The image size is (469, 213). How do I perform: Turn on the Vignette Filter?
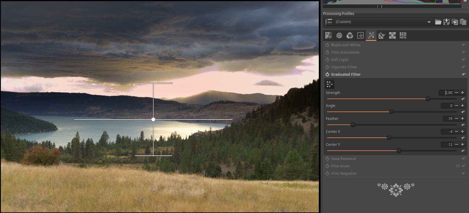(x=327, y=67)
